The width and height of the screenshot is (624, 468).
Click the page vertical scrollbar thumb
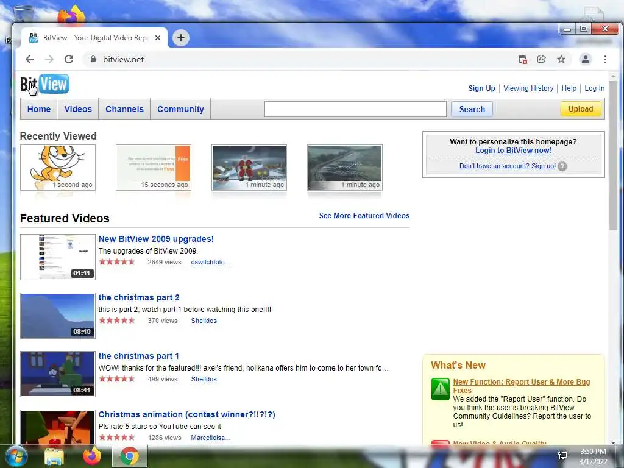pos(613,155)
